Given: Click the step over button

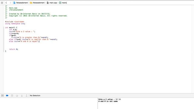Looking at the screenshot, I should (x=17, y=96).
